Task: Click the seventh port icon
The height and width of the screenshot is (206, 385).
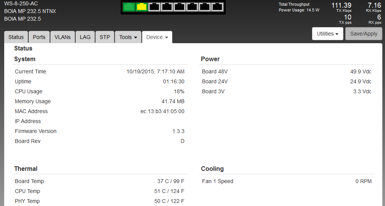Action: coord(205,6)
